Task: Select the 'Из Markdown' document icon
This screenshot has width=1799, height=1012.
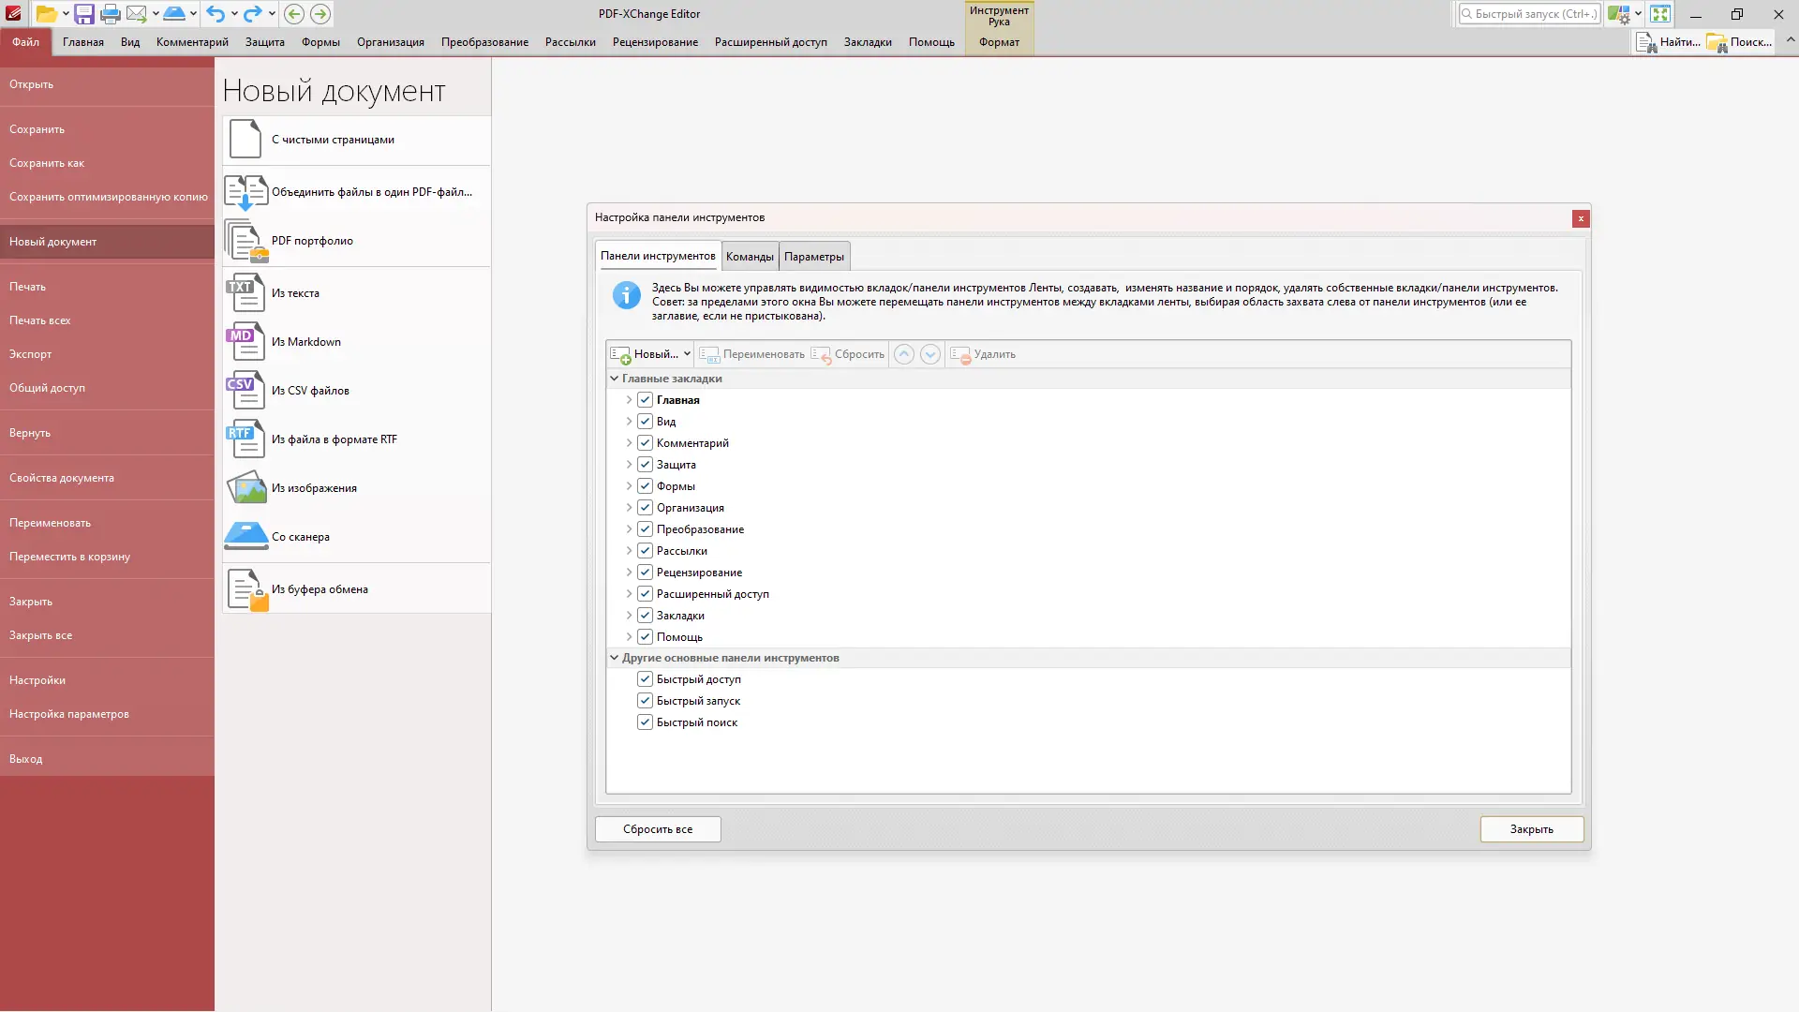Action: pos(245,342)
